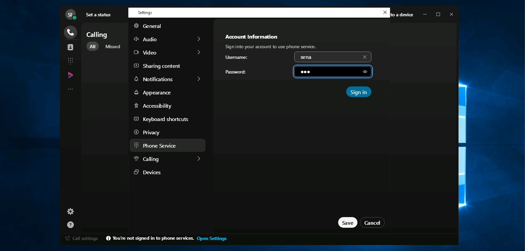Save the settings changes
525x251 pixels.
(347, 223)
